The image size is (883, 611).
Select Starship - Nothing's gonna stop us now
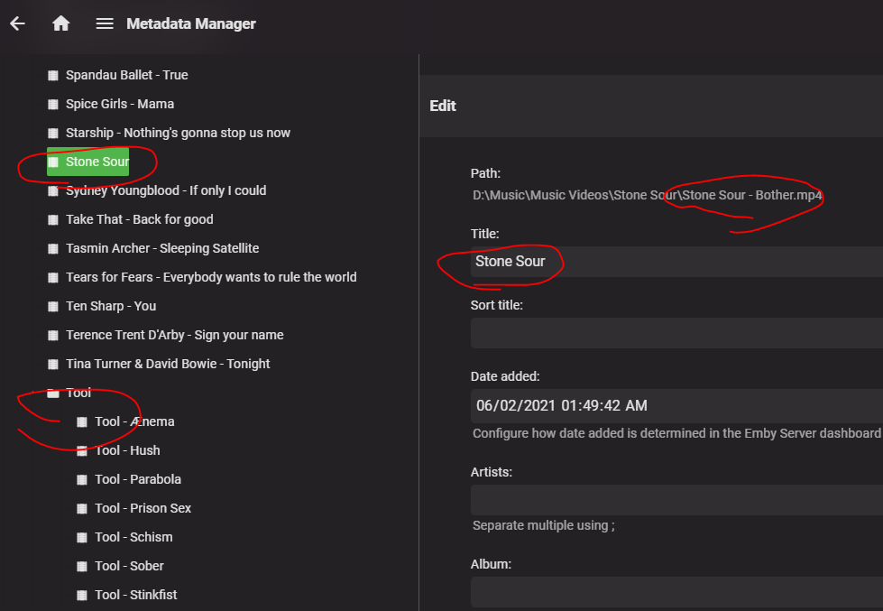(x=178, y=133)
